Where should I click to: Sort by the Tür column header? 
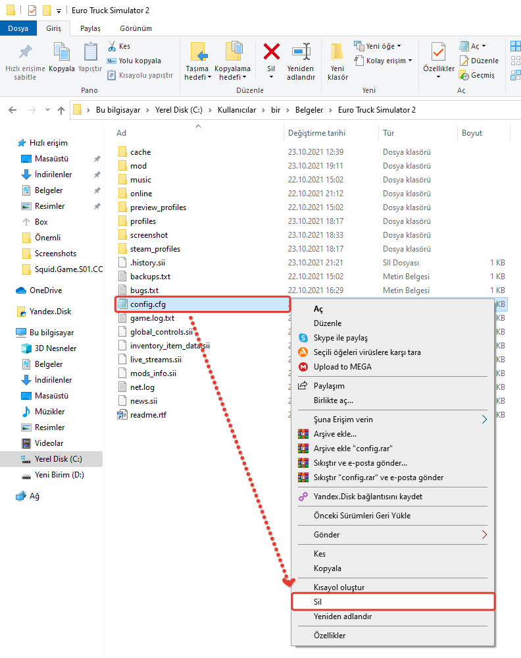(389, 133)
